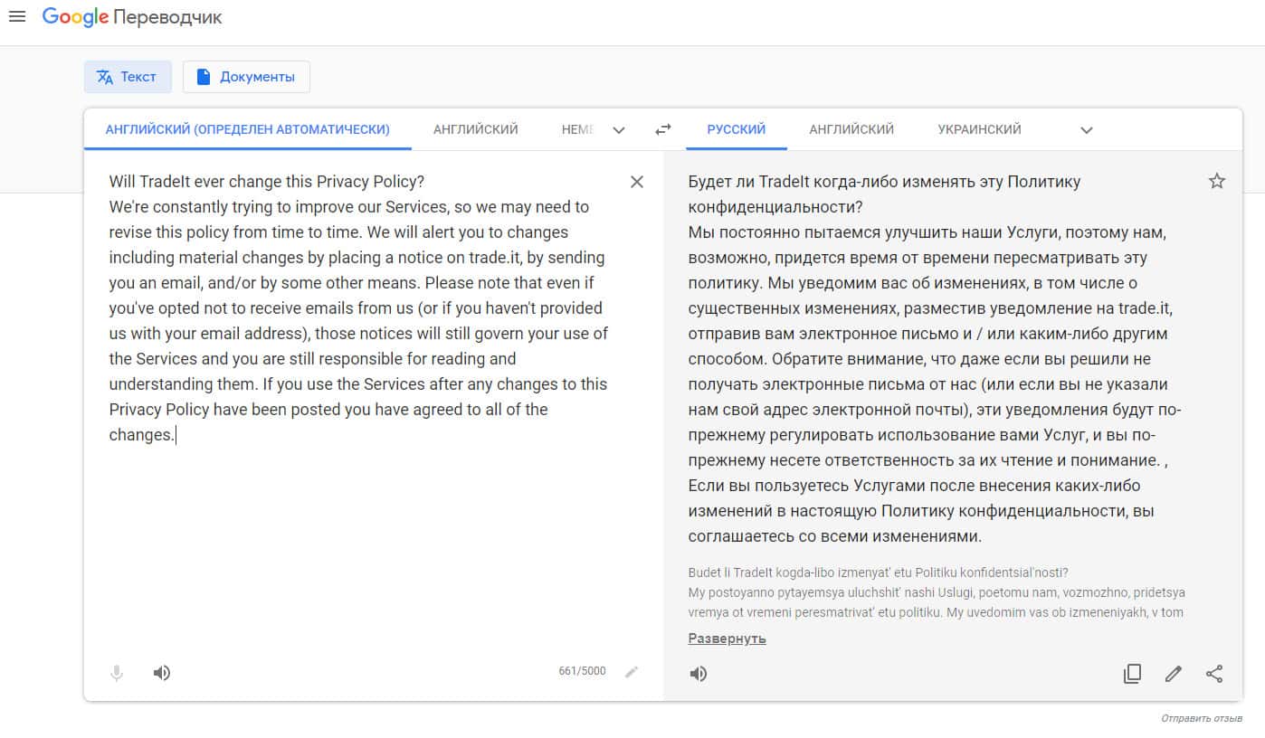Expand the target language list

click(1087, 130)
